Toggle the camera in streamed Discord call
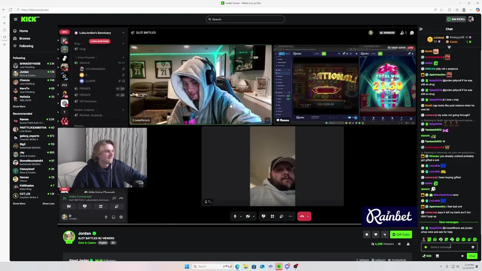 click(x=248, y=216)
